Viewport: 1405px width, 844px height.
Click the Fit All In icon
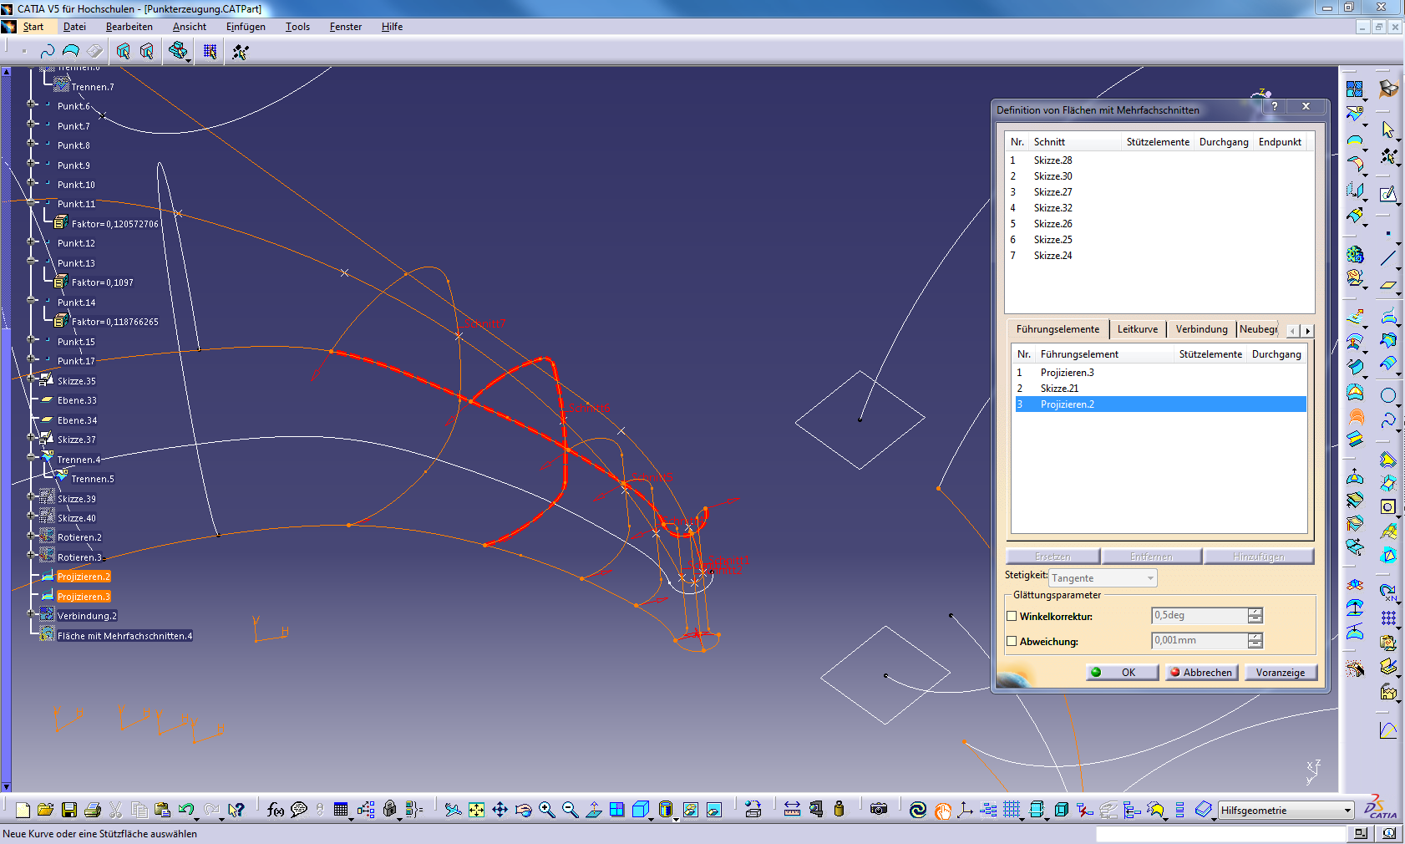[x=476, y=810]
